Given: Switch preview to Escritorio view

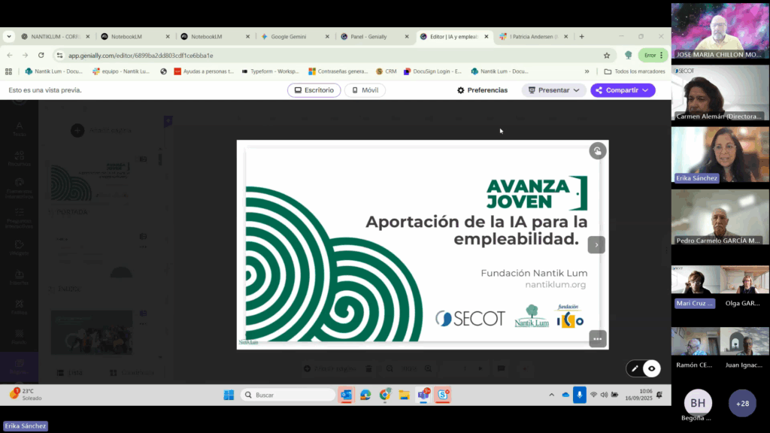Looking at the screenshot, I should pyautogui.click(x=314, y=90).
